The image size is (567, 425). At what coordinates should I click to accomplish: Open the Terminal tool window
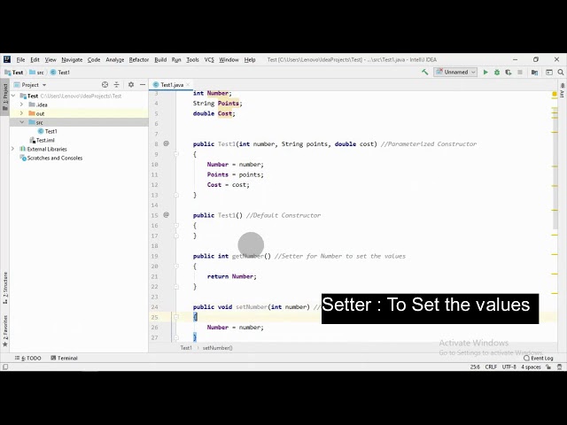coord(64,358)
